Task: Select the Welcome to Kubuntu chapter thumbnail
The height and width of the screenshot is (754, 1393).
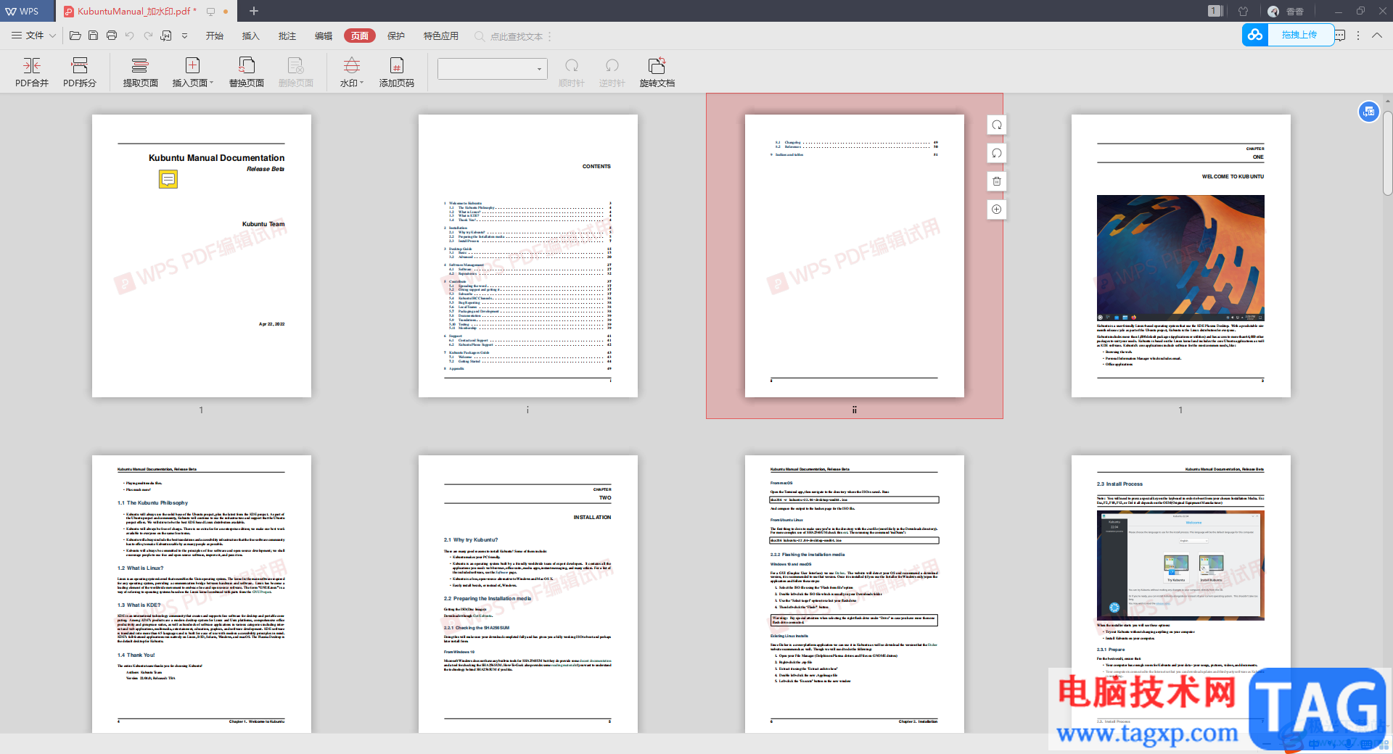Action: coord(1181,256)
